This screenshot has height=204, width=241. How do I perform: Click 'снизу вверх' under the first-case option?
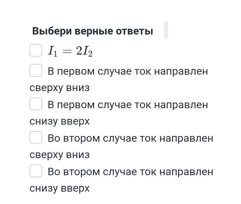click(60, 121)
